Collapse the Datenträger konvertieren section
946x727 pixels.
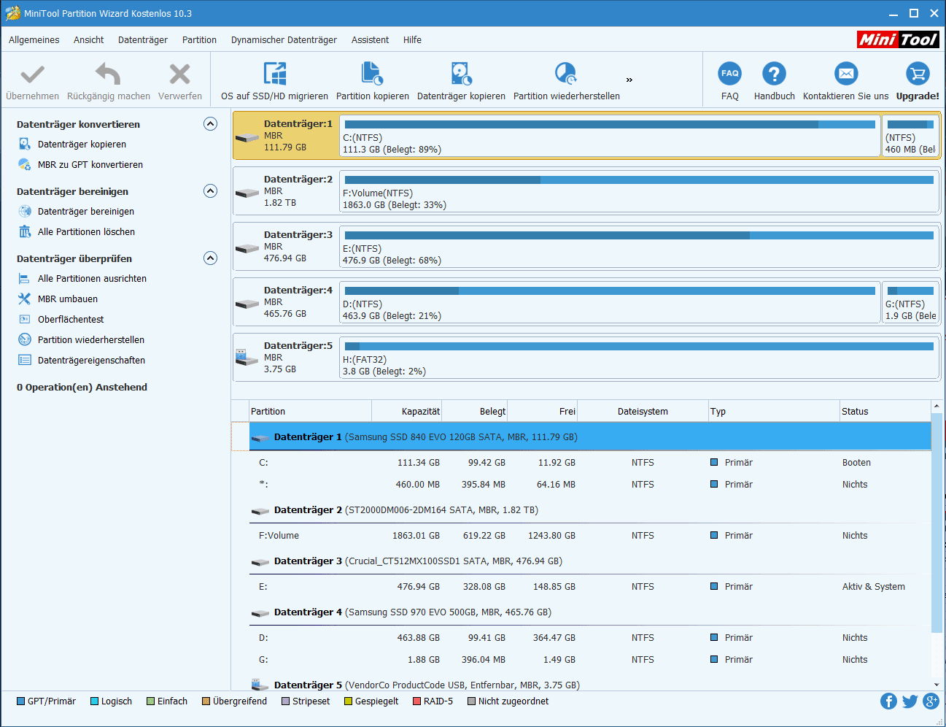tap(210, 124)
